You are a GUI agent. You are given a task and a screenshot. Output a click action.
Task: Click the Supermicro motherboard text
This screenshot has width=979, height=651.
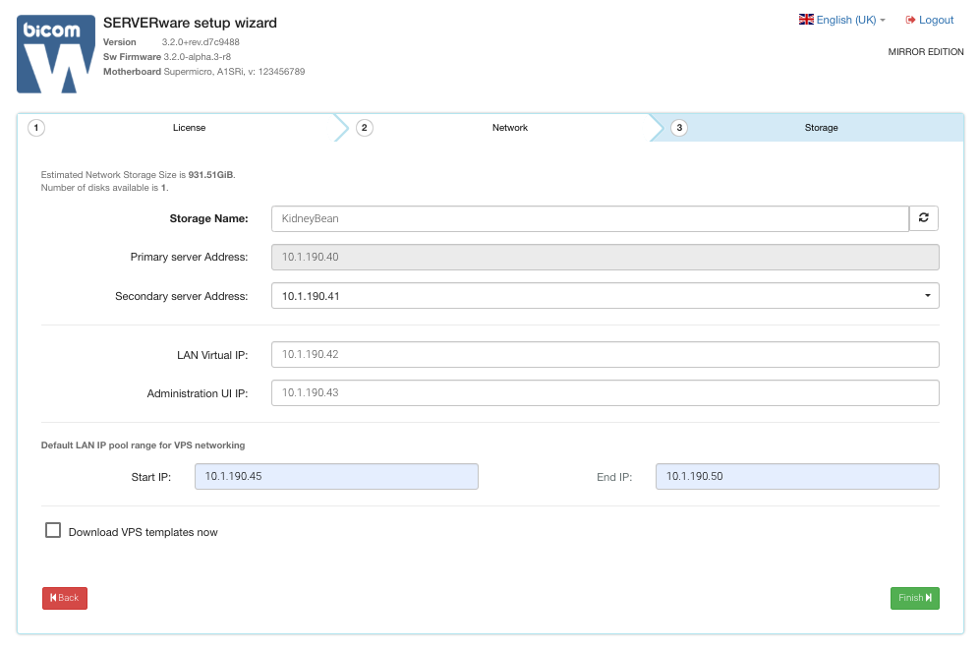pos(234,72)
